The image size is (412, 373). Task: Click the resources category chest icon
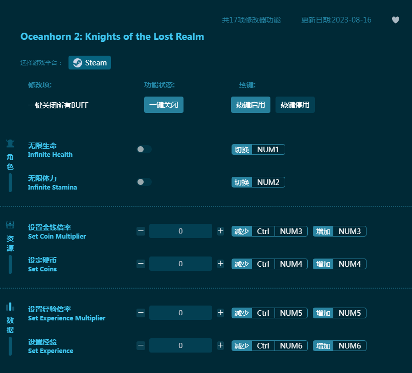click(x=10, y=225)
